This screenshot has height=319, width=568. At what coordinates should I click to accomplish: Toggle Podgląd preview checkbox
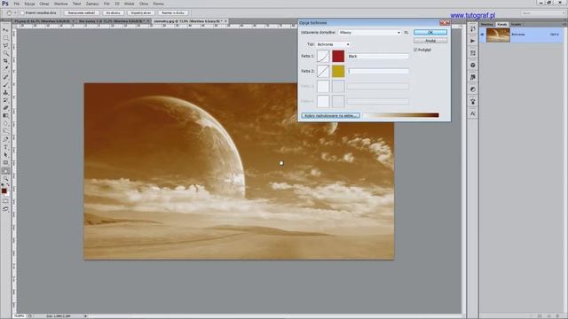coord(415,50)
